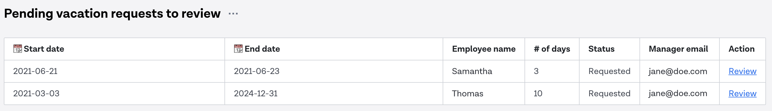Click the Pending vacation requests heading

(x=113, y=14)
